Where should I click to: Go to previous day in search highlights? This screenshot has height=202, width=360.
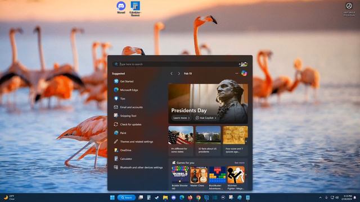point(172,74)
